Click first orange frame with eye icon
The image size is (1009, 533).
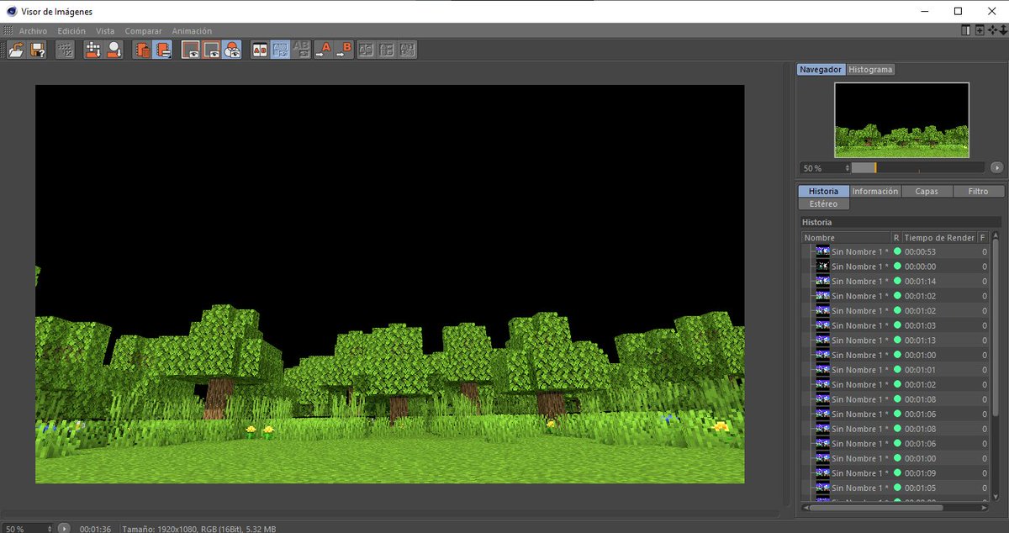click(191, 50)
